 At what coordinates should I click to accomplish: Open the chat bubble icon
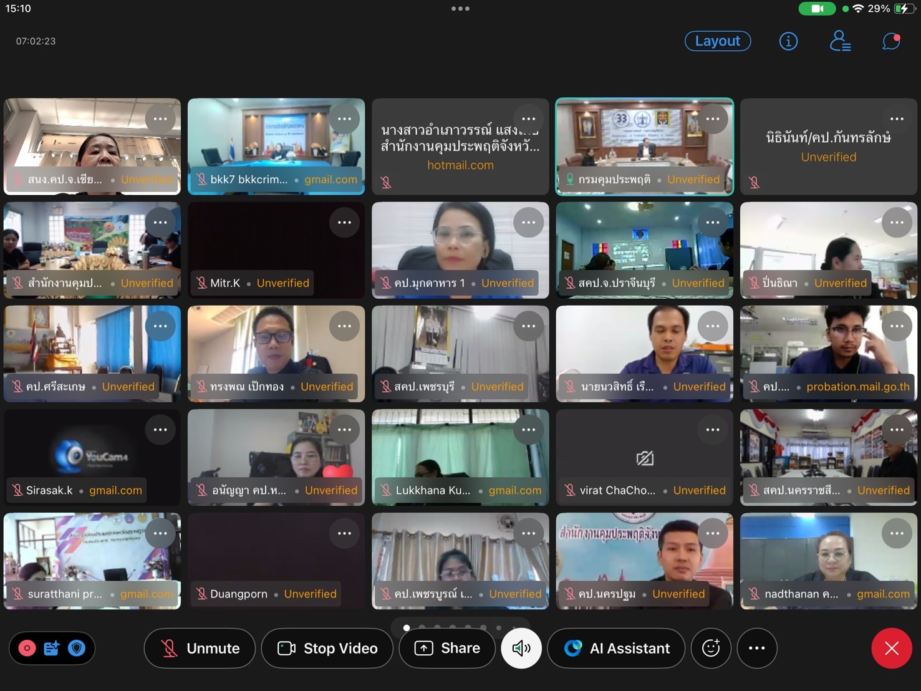[x=891, y=41]
